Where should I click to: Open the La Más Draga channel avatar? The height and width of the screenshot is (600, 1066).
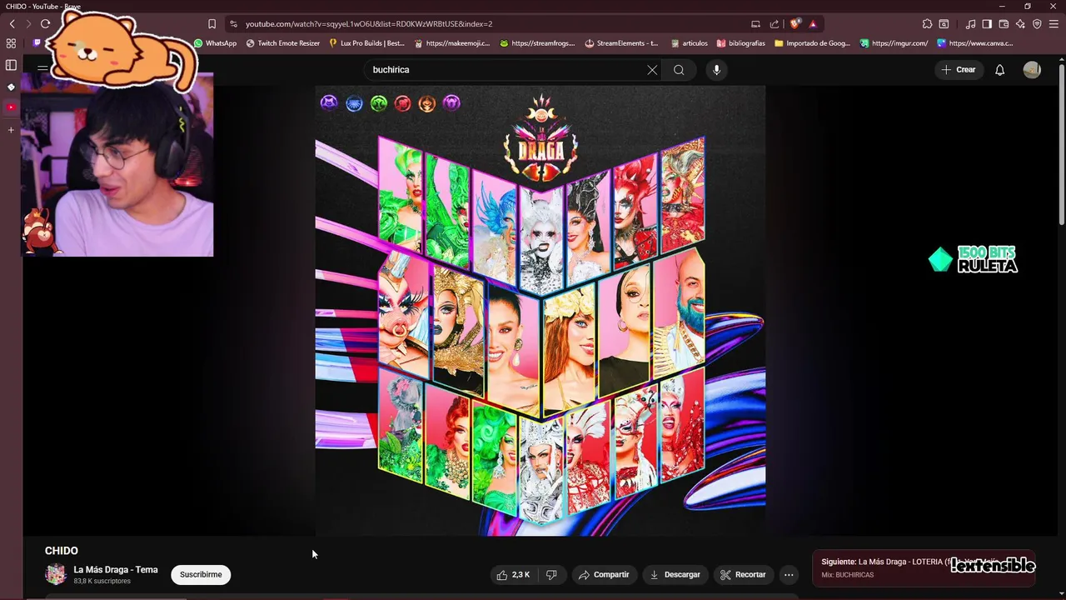click(56, 574)
